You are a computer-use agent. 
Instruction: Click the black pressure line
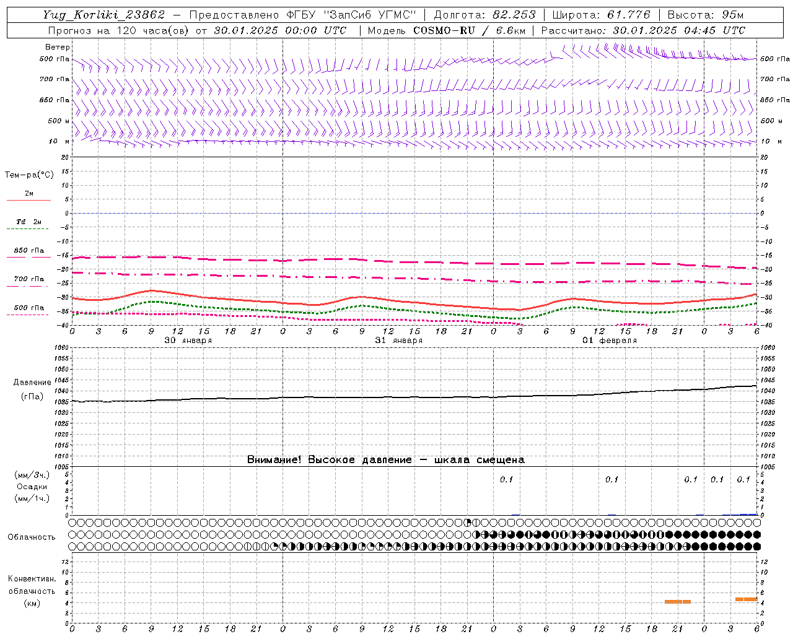coord(414,396)
